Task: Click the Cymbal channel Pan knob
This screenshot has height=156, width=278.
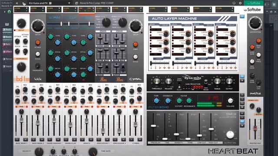Action: click(136, 112)
